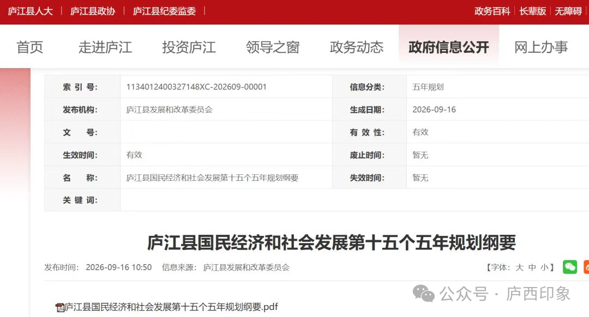Open the 庐江县纪委监委 link
Viewport: 589px width, 317px height.
click(x=165, y=11)
